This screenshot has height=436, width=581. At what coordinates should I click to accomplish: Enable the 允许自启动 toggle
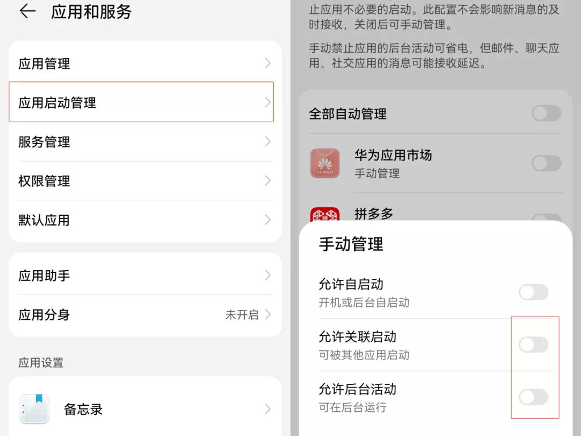click(533, 292)
